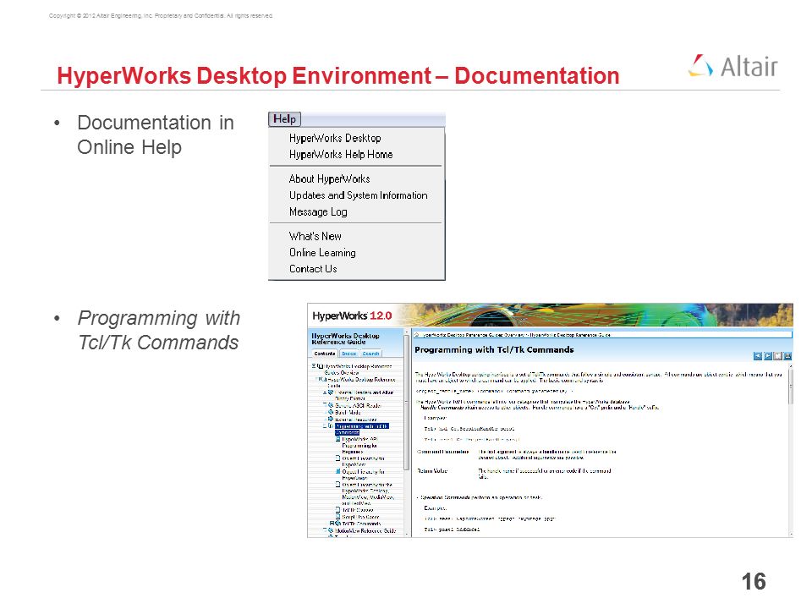Click the Altair logo on slide
812x609 pixels.
tap(732, 66)
